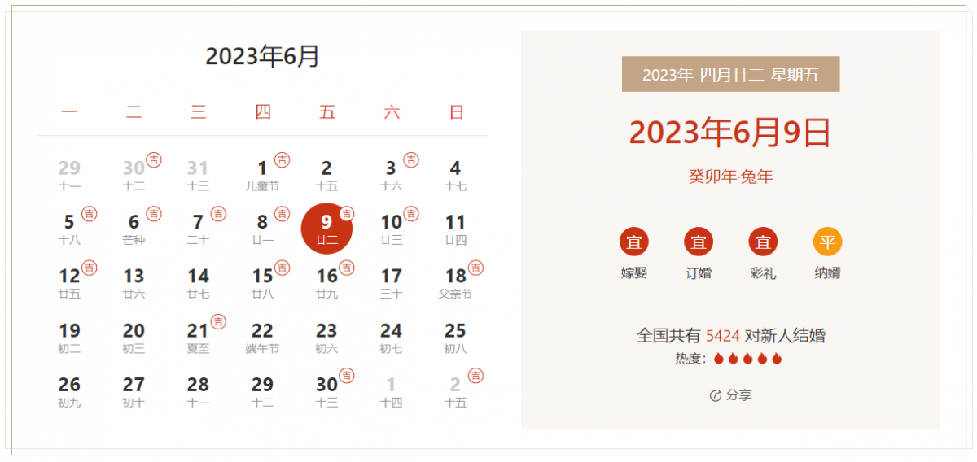Viewport: 977px width, 462px height.
Task: Select June 17 (三十)
Action: tap(391, 283)
